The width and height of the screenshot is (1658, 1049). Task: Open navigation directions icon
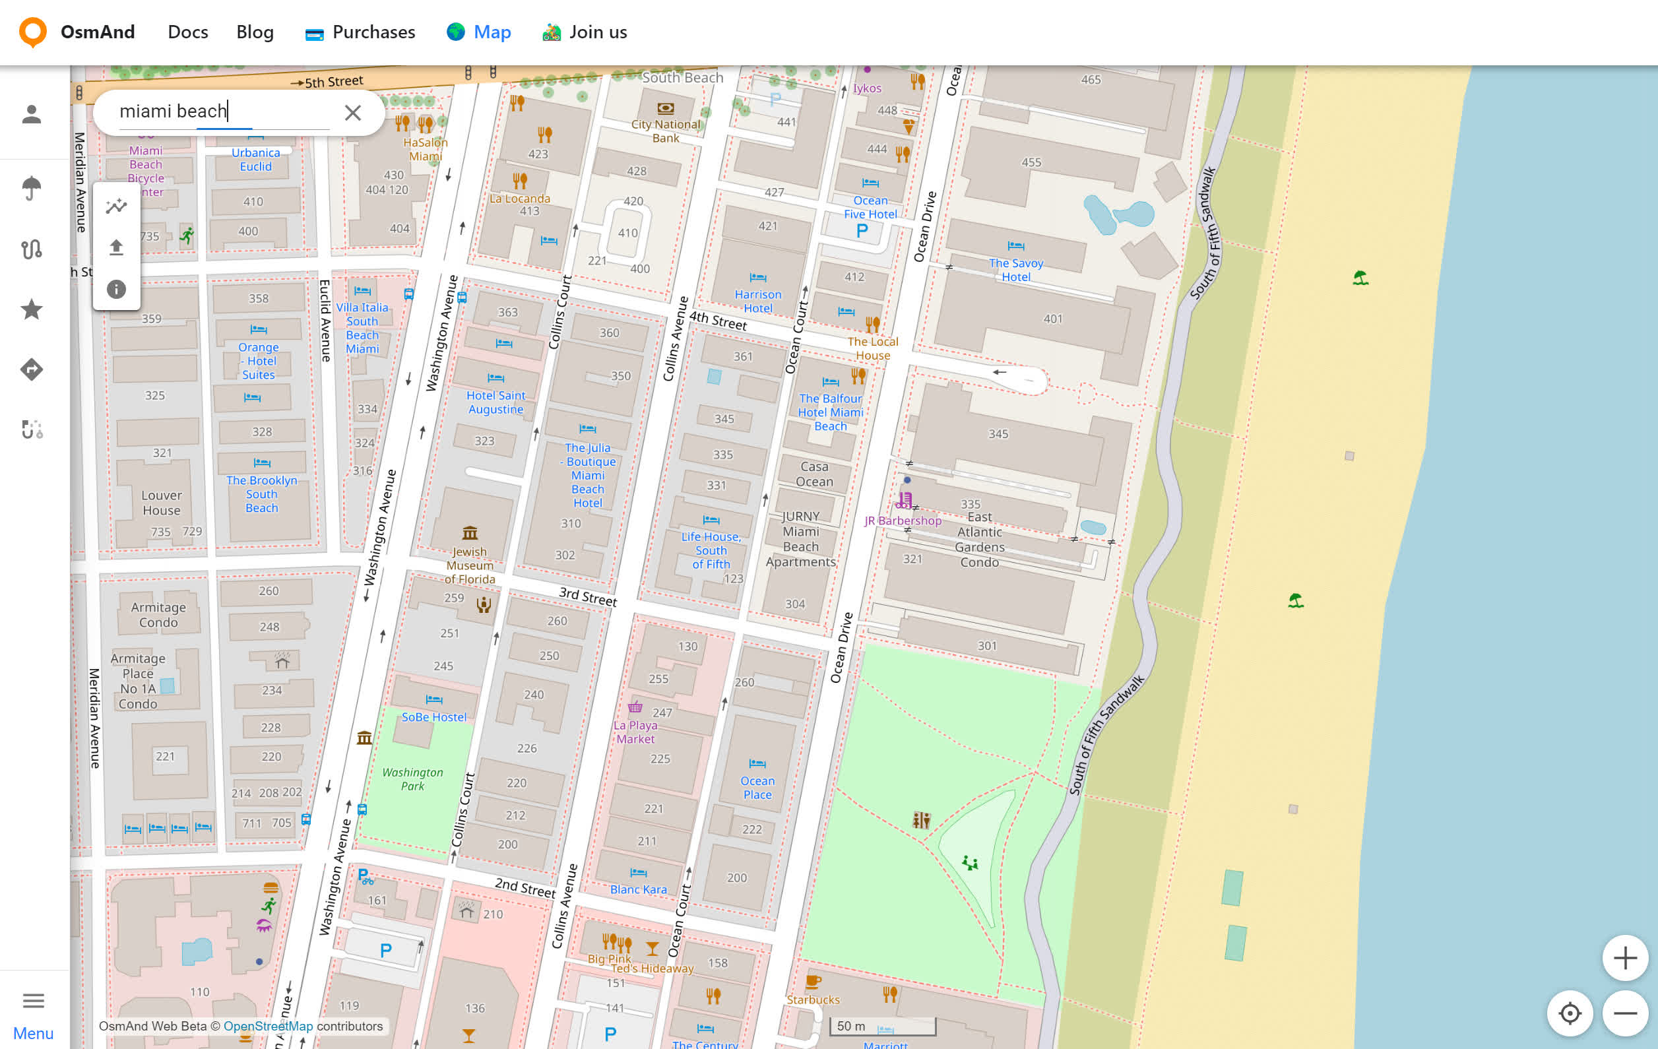[32, 369]
